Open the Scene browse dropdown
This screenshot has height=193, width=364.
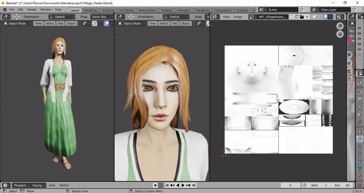[262, 10]
